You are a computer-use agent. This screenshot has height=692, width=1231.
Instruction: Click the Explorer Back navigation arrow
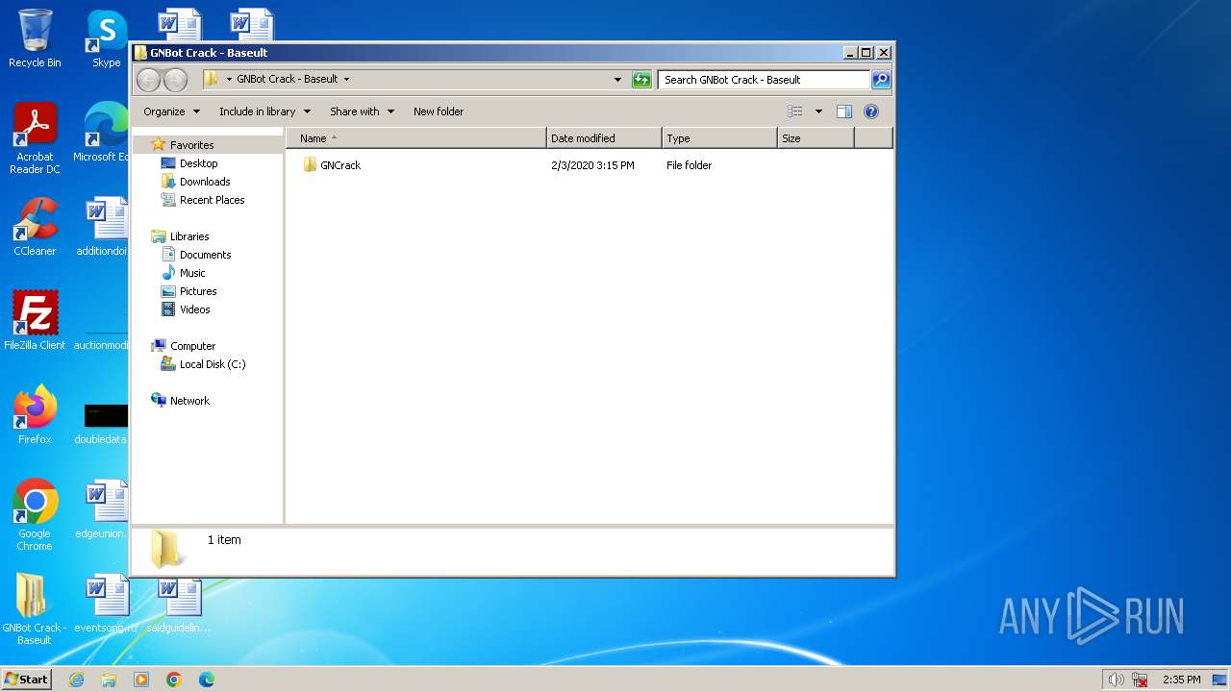pos(148,80)
